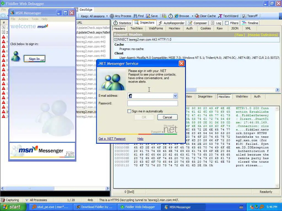Select the request JSON tab
Viewport: 282px width, 211px height.
click(235, 28)
